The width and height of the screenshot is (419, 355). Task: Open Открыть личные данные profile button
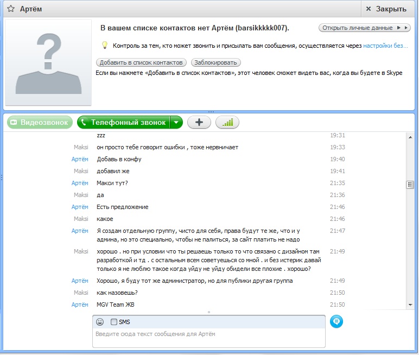365,28
